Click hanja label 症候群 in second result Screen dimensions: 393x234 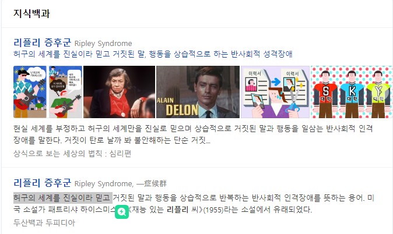coord(156,184)
